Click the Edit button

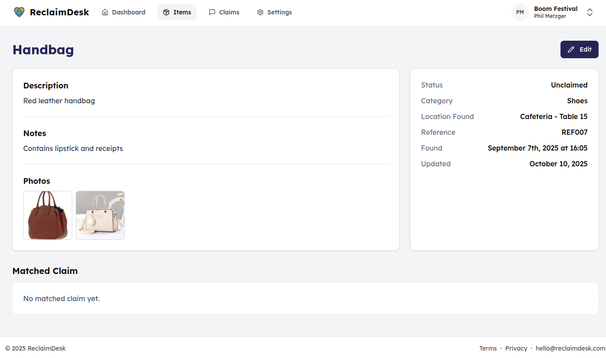coord(579,49)
